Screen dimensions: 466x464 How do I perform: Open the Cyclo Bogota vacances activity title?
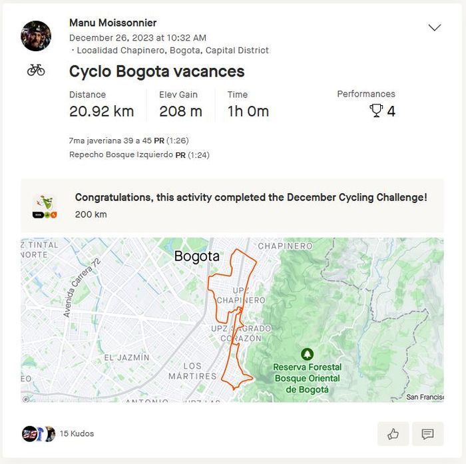click(x=156, y=71)
